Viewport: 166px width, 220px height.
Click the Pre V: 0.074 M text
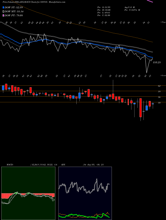pyautogui.click(x=132, y=10)
